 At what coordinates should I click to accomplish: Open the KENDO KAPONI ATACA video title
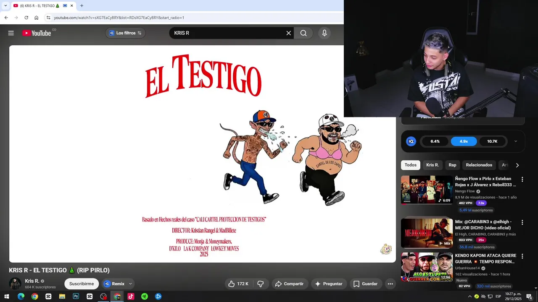485,258
